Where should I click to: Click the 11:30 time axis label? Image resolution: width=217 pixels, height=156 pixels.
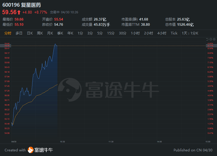(111, 142)
